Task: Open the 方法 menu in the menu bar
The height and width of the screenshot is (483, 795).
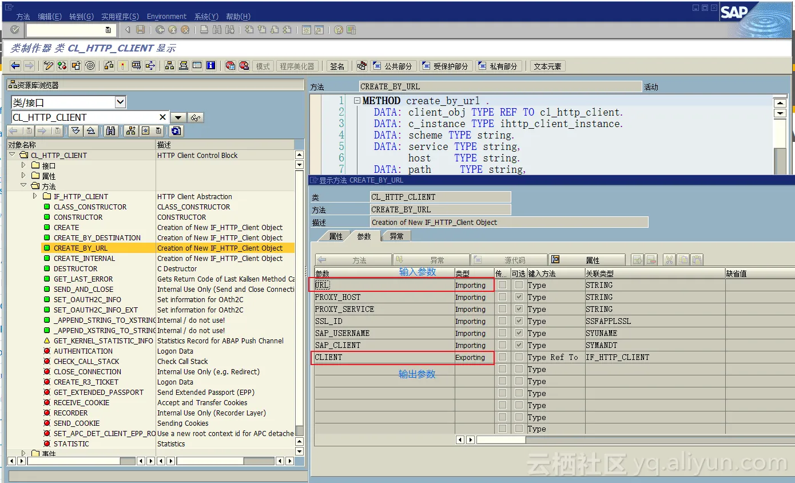Action: (23, 17)
